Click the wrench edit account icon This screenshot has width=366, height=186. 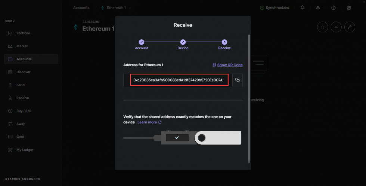click(x=350, y=27)
